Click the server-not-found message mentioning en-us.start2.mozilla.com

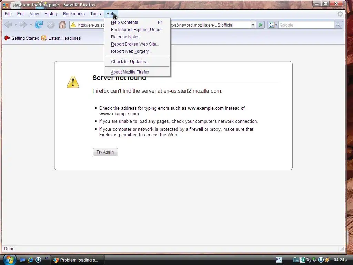(x=157, y=91)
